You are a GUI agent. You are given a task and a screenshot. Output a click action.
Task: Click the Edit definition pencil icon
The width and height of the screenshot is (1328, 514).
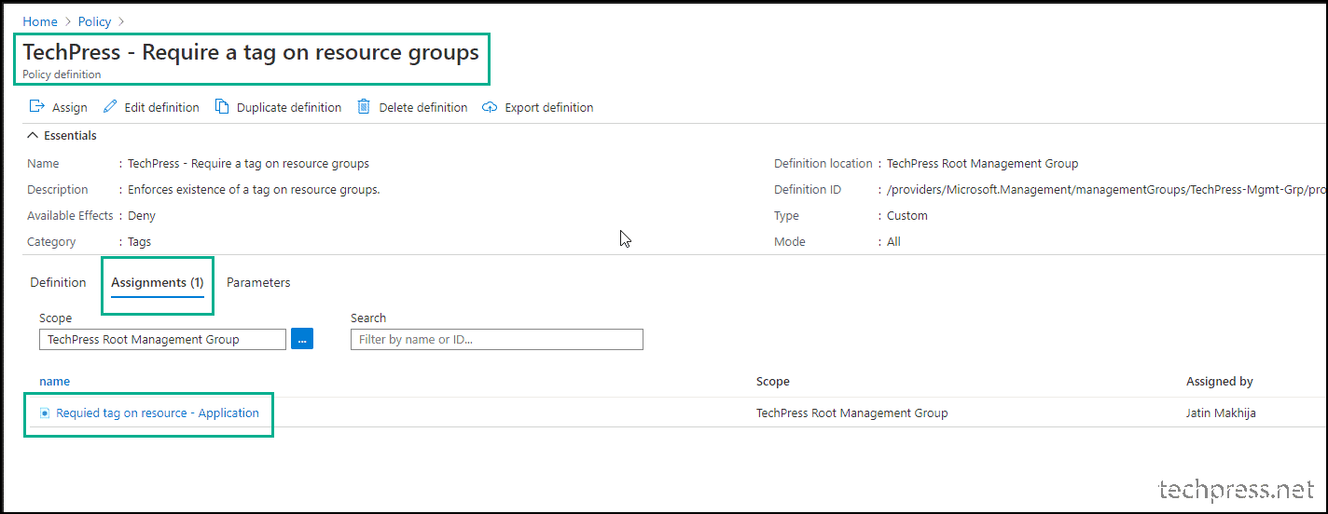pos(110,107)
